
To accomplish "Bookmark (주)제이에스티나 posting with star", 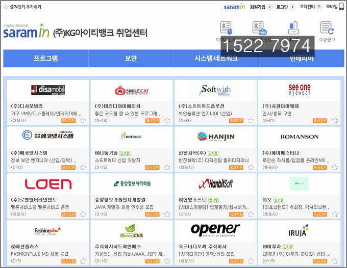I will (335, 168).
